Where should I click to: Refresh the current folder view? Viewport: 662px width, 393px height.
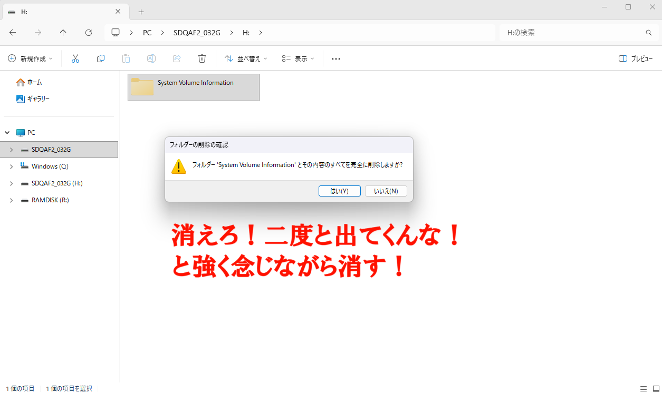click(89, 33)
